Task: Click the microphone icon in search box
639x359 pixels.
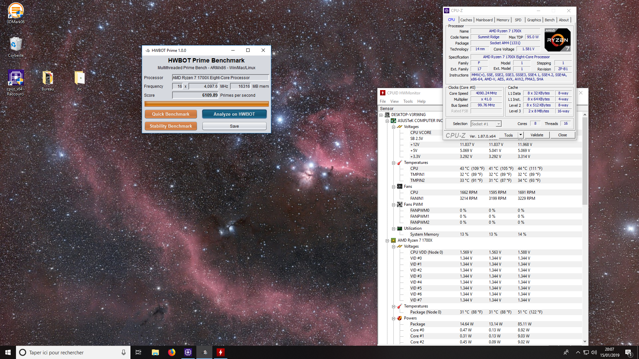Action: pyautogui.click(x=123, y=352)
